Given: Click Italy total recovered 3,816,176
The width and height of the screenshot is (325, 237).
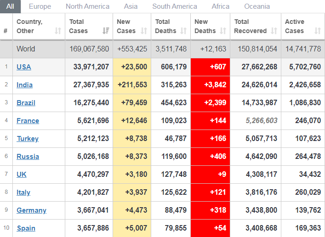Looking at the screenshot, I should click(262, 192).
